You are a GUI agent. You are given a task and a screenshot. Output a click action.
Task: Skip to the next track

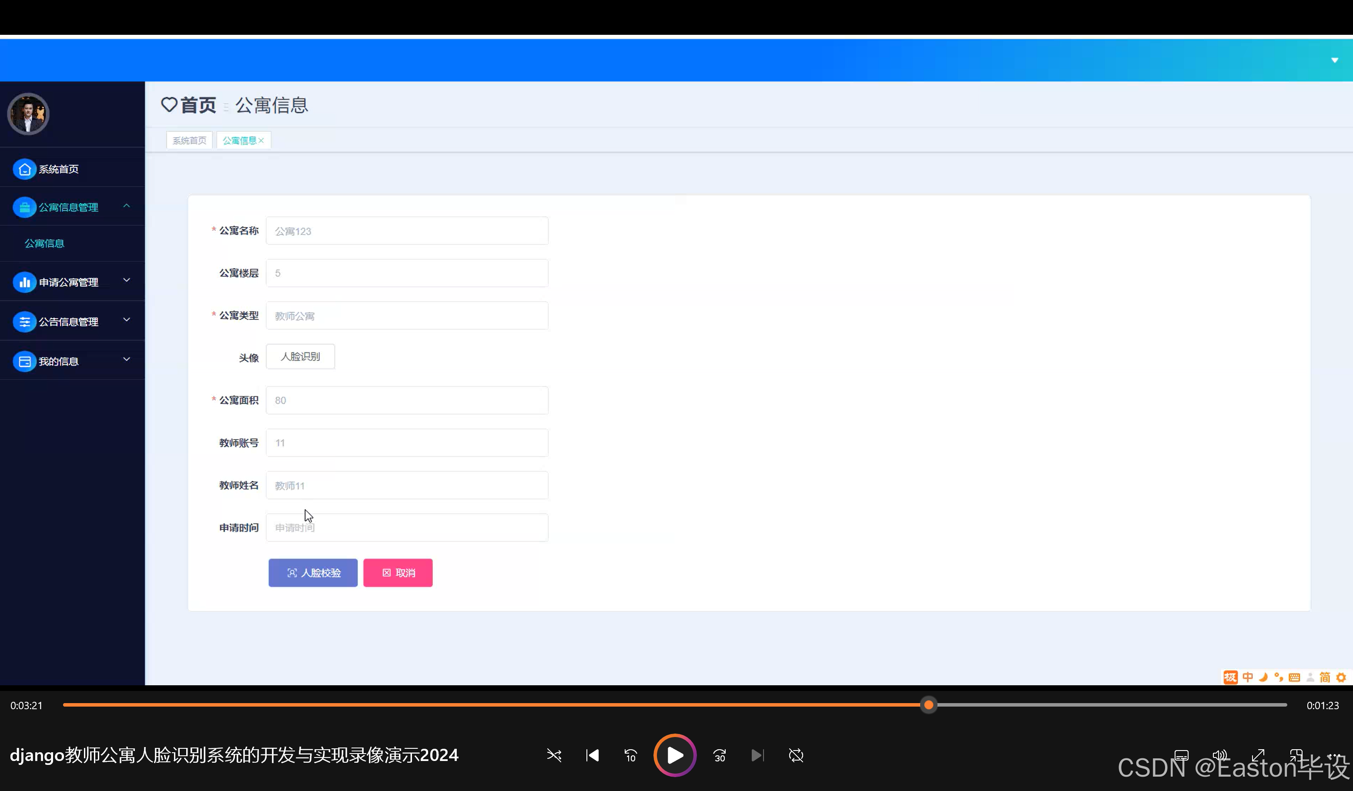[x=757, y=756]
